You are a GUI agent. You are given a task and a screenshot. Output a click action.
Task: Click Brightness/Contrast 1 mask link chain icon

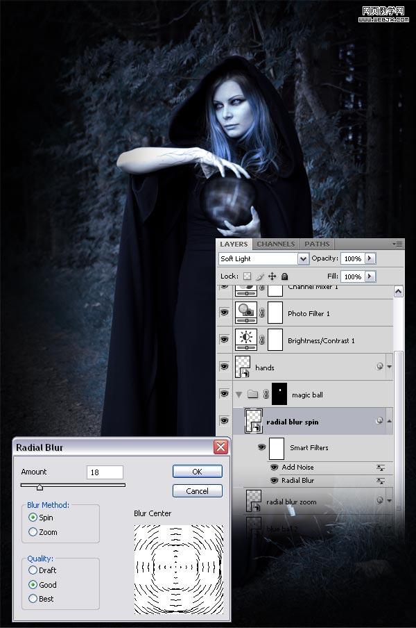click(x=262, y=340)
